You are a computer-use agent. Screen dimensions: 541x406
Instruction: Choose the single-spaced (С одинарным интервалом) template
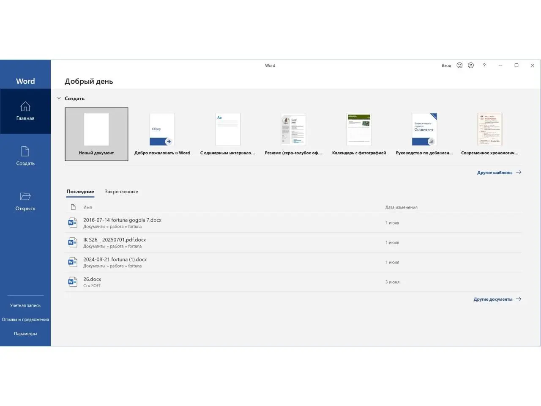click(227, 134)
